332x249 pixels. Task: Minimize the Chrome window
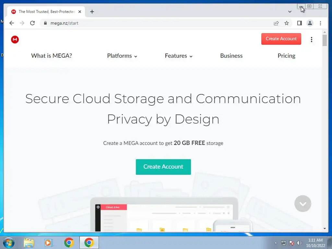coord(301,6)
